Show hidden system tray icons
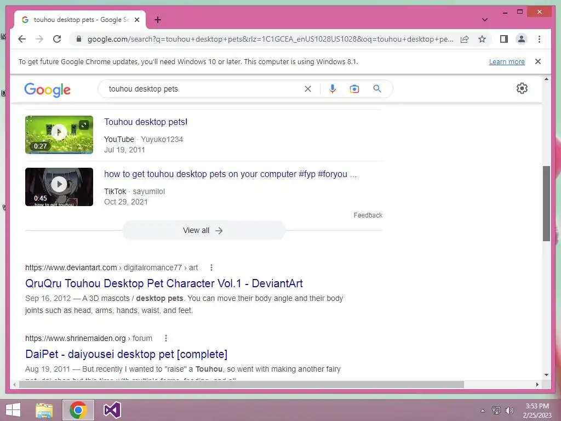561x421 pixels. [483, 411]
